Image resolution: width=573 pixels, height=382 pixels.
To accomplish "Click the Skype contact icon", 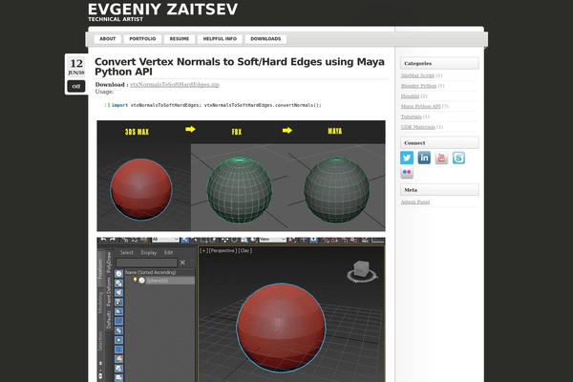I will point(458,158).
